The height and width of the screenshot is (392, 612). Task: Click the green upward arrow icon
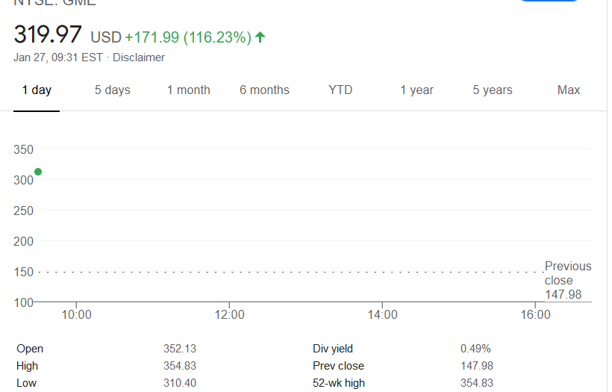[x=260, y=37]
